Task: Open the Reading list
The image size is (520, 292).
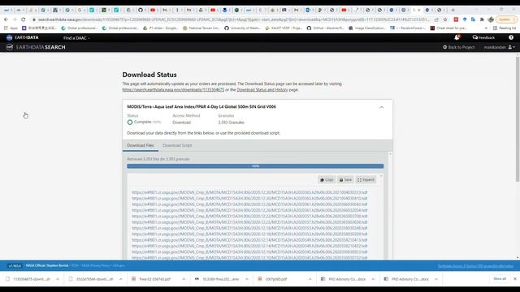Action: (505, 28)
